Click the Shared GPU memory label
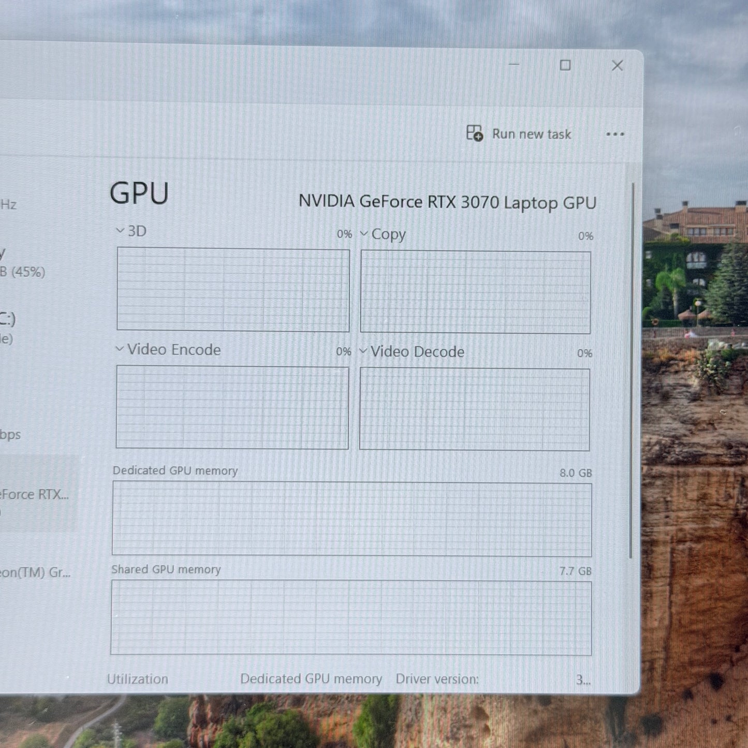This screenshot has width=748, height=748. coord(166,569)
